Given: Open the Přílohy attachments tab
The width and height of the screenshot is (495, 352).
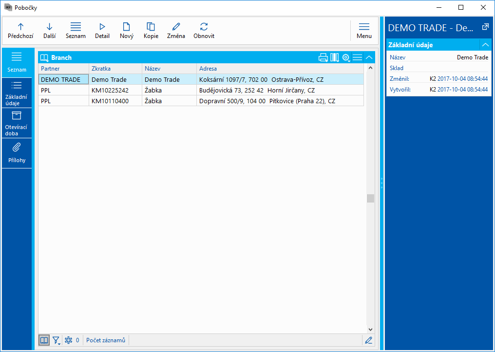Looking at the screenshot, I should tap(17, 153).
